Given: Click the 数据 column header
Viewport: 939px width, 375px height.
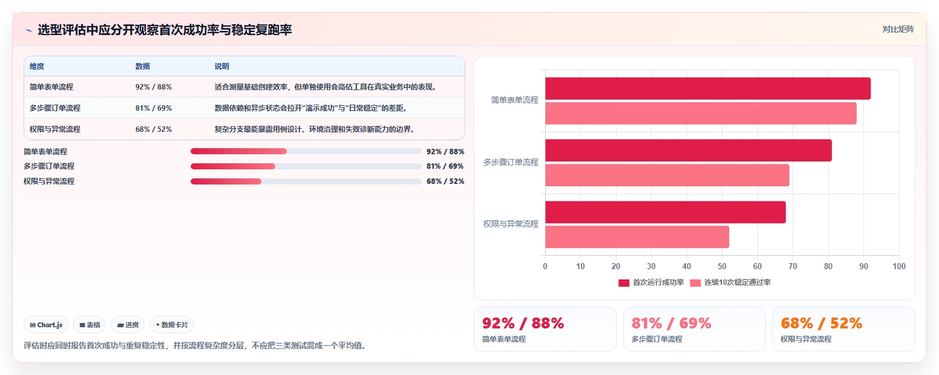Looking at the screenshot, I should point(143,67).
